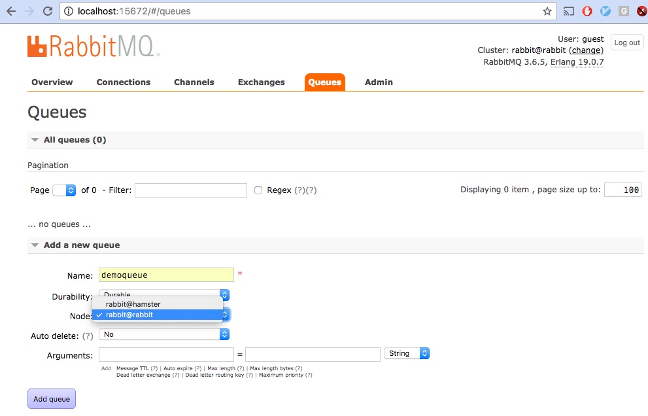Image resolution: width=648 pixels, height=416 pixels.
Task: Click the site info icon in address bar
Action: pos(69,11)
